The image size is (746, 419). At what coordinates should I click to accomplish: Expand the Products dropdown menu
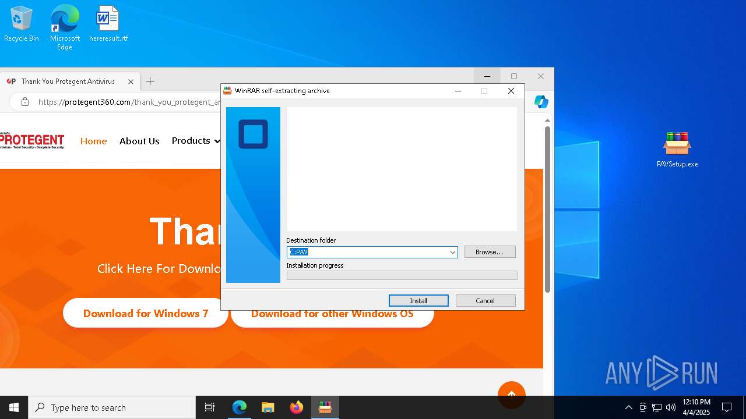click(196, 141)
